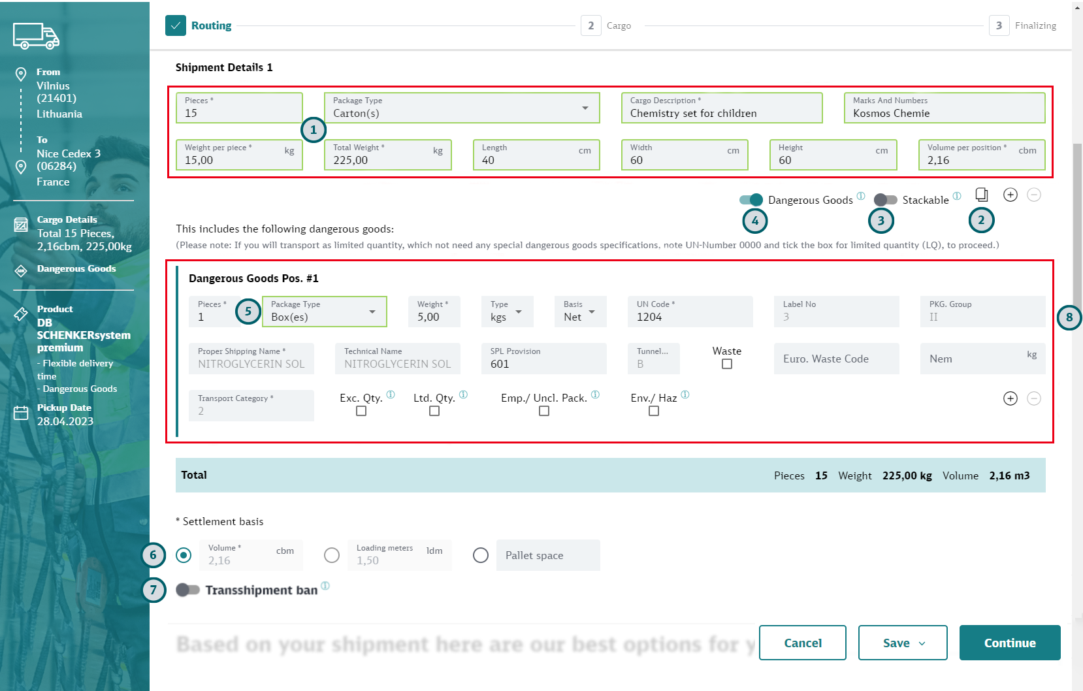
Task: Enable the Stackable toggle
Action: [885, 200]
